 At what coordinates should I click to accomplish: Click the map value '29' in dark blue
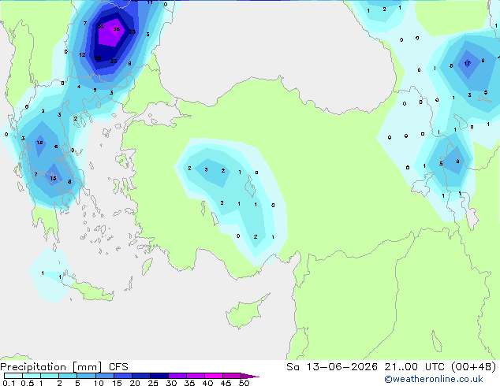[x=98, y=58]
